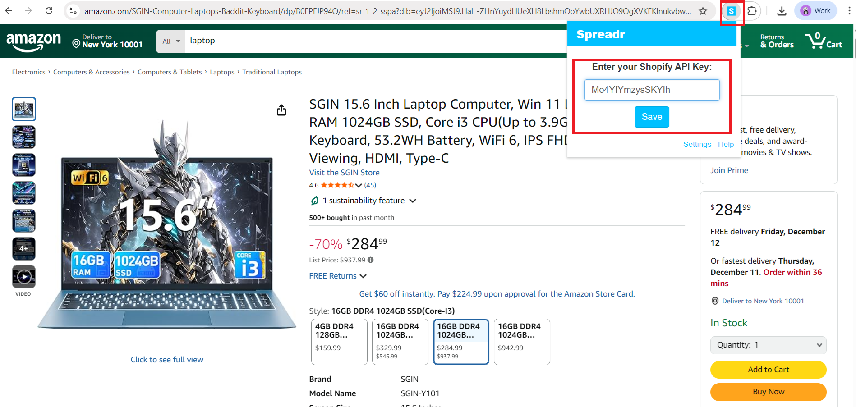856x407 pixels.
Task: Change delivery location New York 10001
Action: tap(107, 41)
